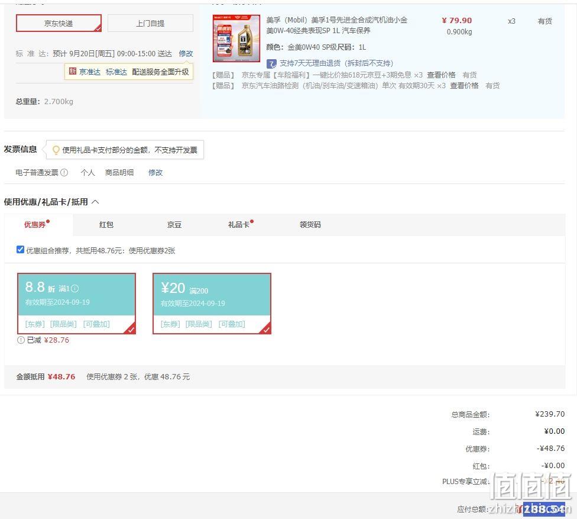Switch to the 京豆 tab

(174, 225)
